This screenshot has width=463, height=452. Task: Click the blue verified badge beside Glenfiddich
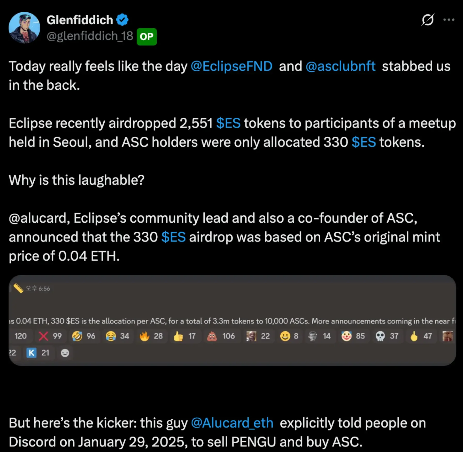pos(122,20)
